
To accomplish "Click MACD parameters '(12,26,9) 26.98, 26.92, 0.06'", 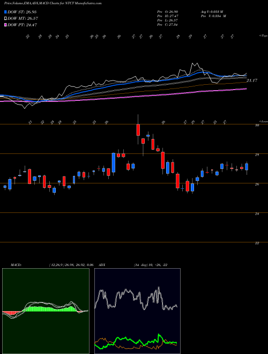I will pos(71,265).
